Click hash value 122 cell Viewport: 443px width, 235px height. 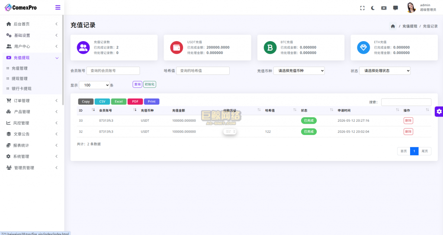click(x=268, y=132)
